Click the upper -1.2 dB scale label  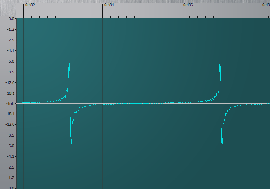point(11,30)
